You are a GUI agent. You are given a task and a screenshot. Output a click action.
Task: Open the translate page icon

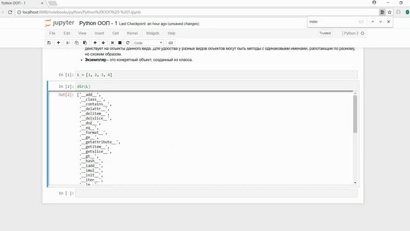382,12
